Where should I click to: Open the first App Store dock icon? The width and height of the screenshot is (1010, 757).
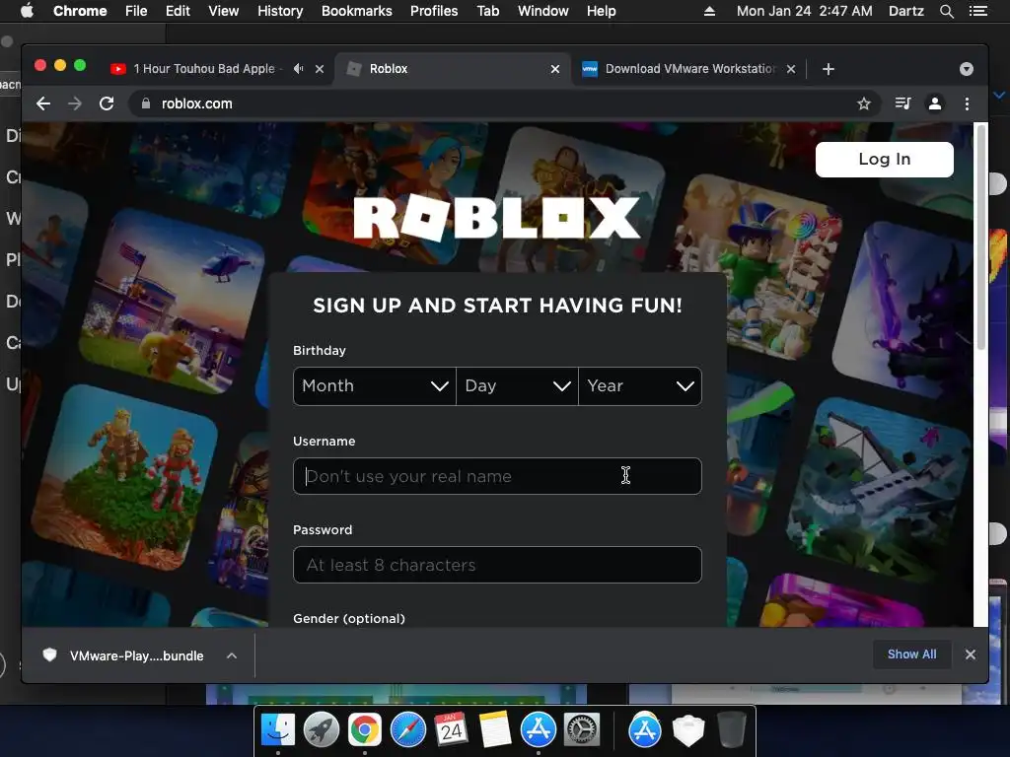pyautogui.click(x=539, y=730)
